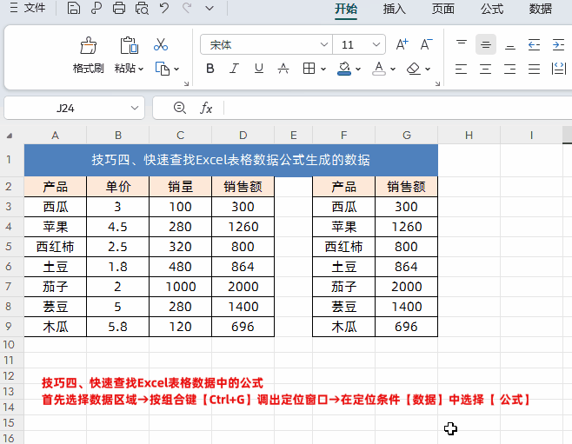Expand the Copy options arrow
The image size is (572, 444).
[x=176, y=69]
